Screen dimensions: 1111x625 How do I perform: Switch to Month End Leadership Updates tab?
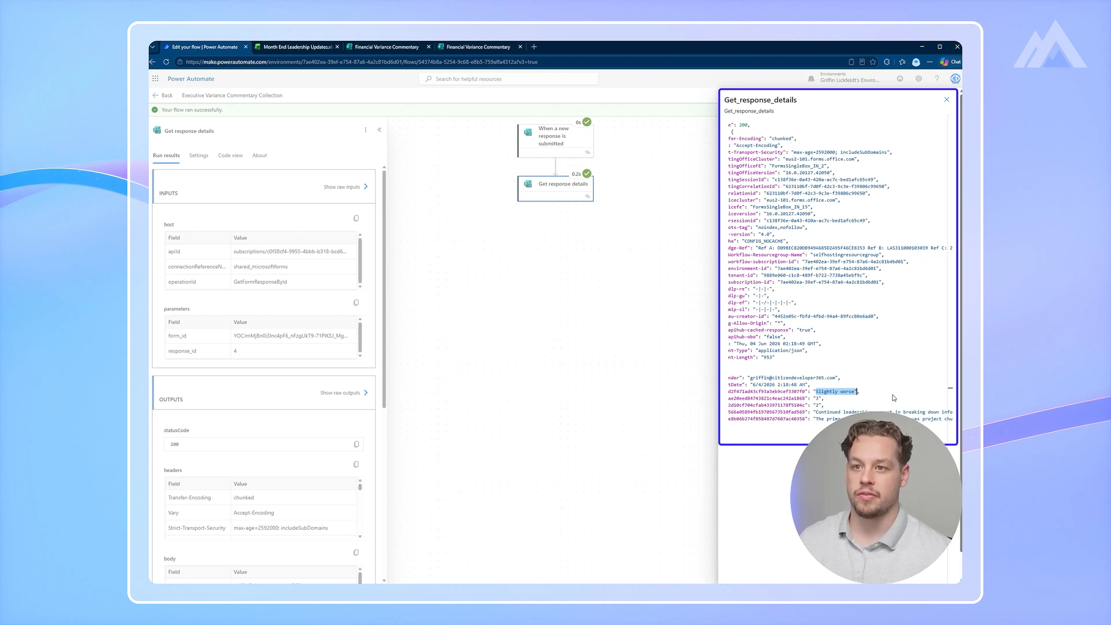pos(298,47)
